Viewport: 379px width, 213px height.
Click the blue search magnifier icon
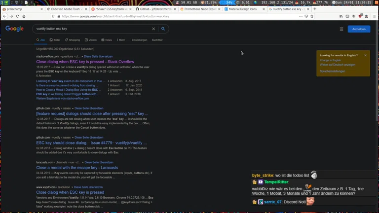(163, 29)
